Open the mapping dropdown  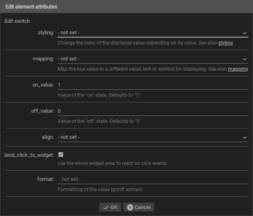click(x=153, y=59)
